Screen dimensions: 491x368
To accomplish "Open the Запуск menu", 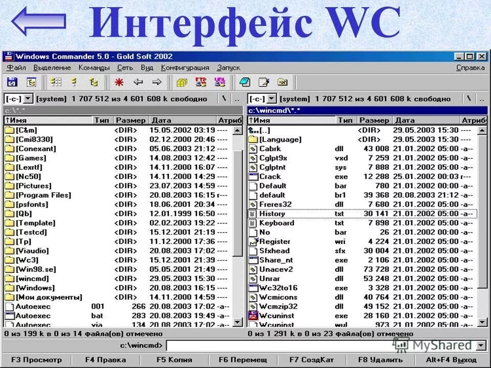I will click(x=229, y=67).
